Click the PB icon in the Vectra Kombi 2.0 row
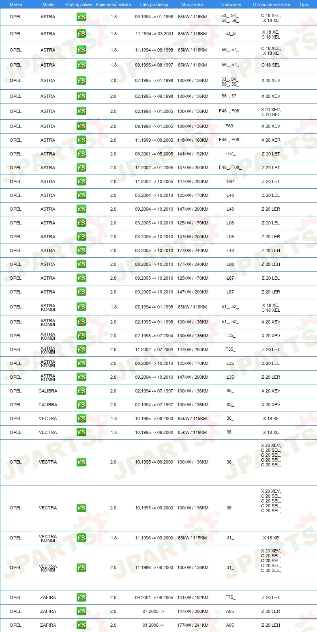The height and width of the screenshot is (632, 317). coord(81,567)
